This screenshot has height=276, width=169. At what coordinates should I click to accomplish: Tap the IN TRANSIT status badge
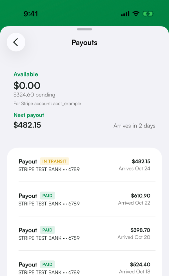click(54, 161)
